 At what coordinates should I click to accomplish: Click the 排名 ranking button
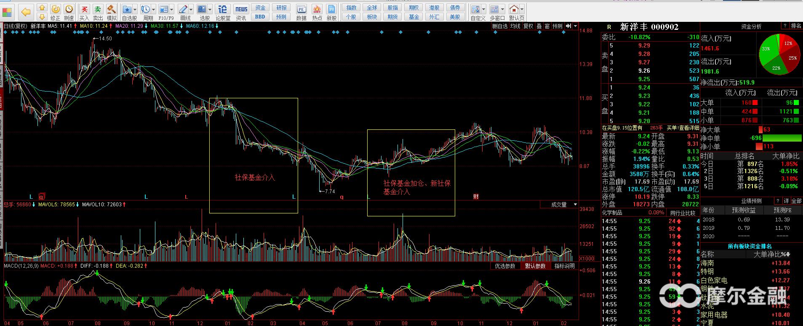796,26
